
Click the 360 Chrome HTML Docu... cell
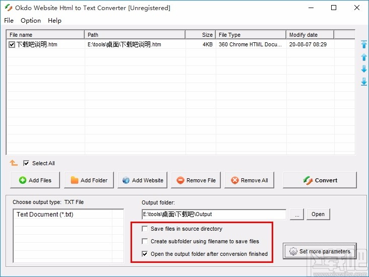tap(250, 44)
